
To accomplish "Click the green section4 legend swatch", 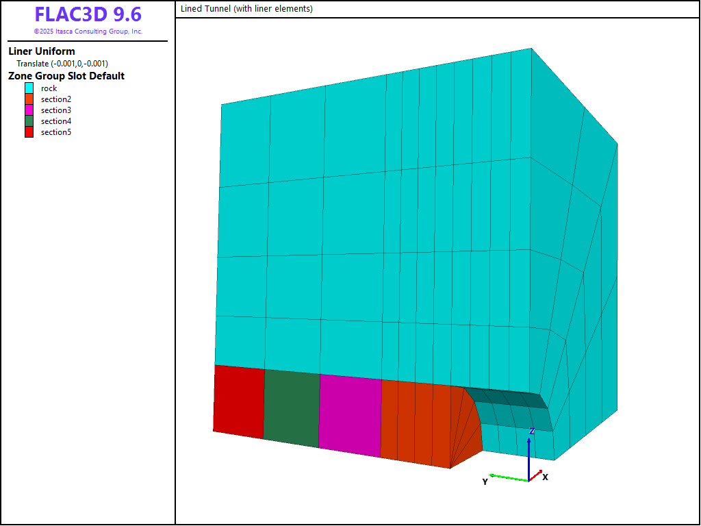I will (29, 121).
